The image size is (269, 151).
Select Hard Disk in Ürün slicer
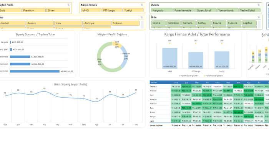(x=173, y=23)
